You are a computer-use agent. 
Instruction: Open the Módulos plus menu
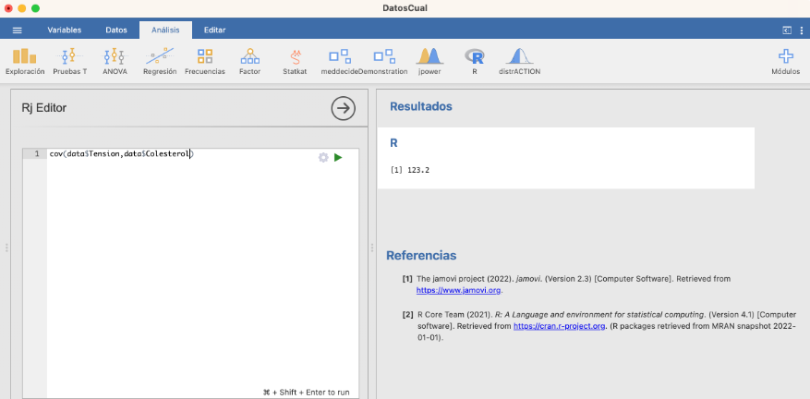click(x=785, y=61)
